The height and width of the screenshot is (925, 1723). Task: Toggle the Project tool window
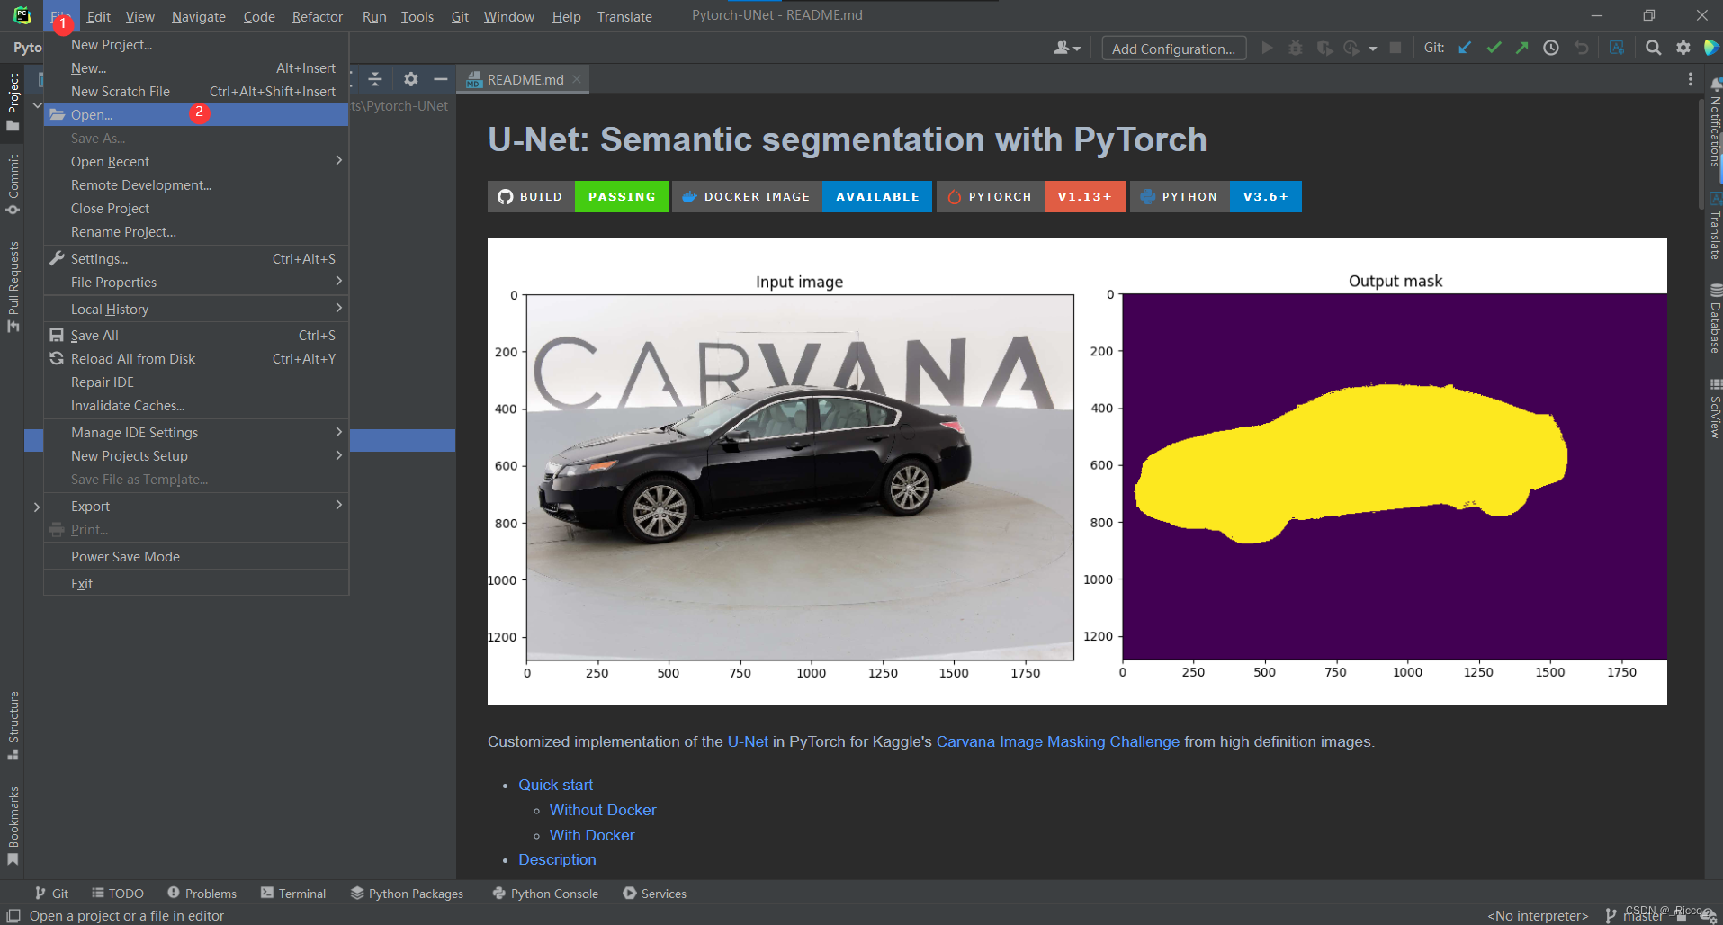[13, 101]
